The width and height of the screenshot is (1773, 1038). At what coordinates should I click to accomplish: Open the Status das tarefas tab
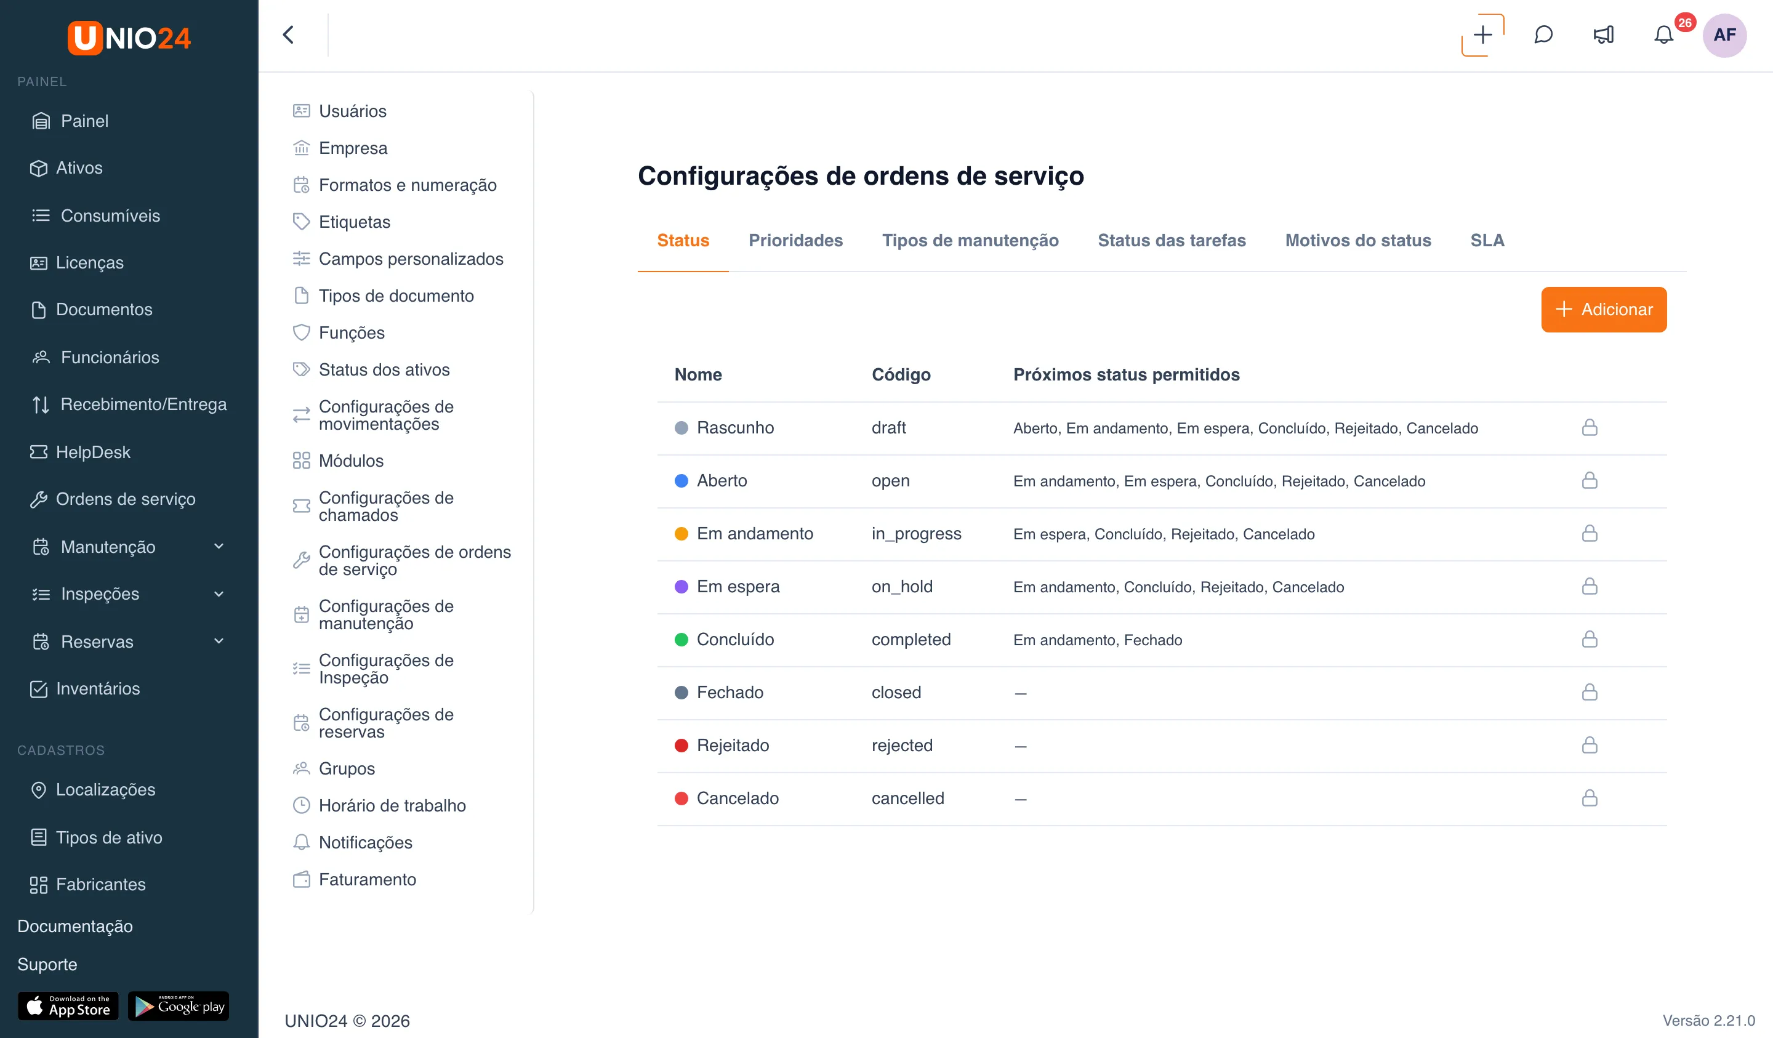click(1172, 241)
